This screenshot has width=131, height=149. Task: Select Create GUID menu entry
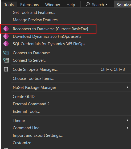tap(24, 97)
